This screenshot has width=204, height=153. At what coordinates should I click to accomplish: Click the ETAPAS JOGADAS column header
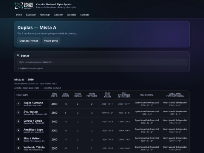tap(78, 95)
